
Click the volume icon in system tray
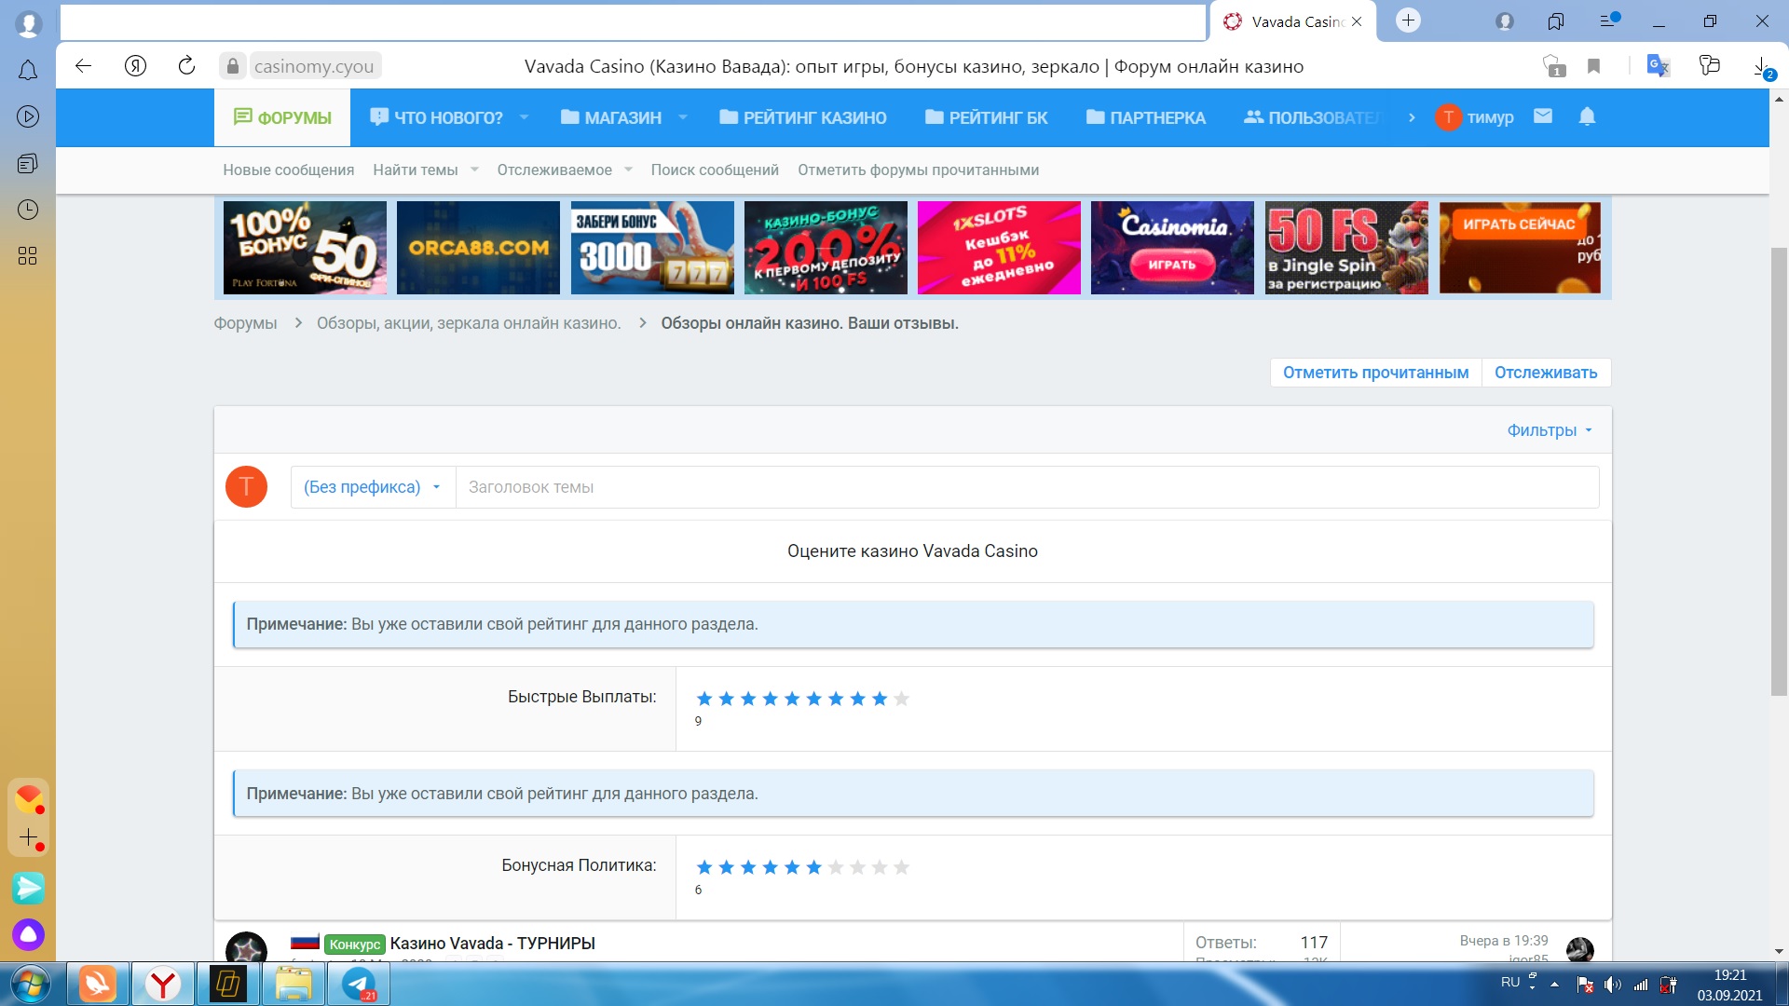coord(1613,985)
